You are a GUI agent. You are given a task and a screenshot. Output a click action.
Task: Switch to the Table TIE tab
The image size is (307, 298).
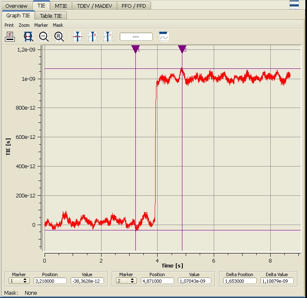point(51,16)
